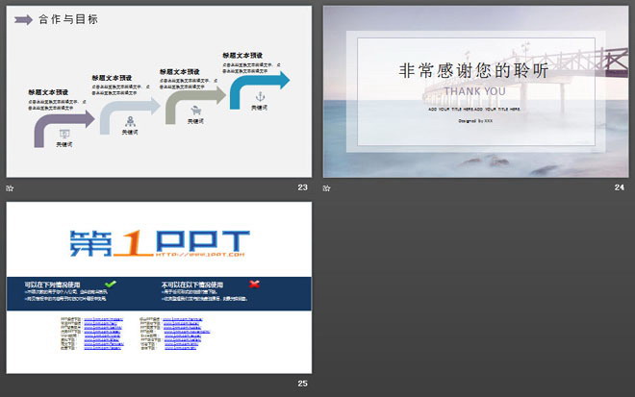This screenshot has width=635, height=397.
Task: Click the 合作与目标 title text
Action: pyautogui.click(x=68, y=19)
